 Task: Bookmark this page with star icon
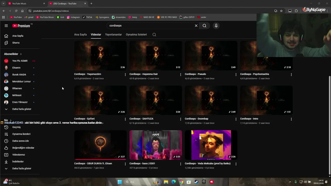point(281,11)
